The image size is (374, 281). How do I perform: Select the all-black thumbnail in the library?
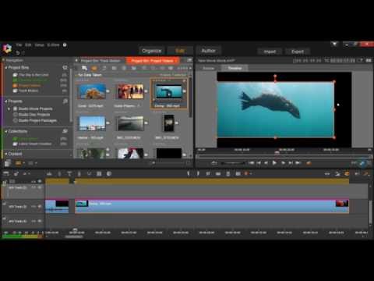(x=169, y=153)
